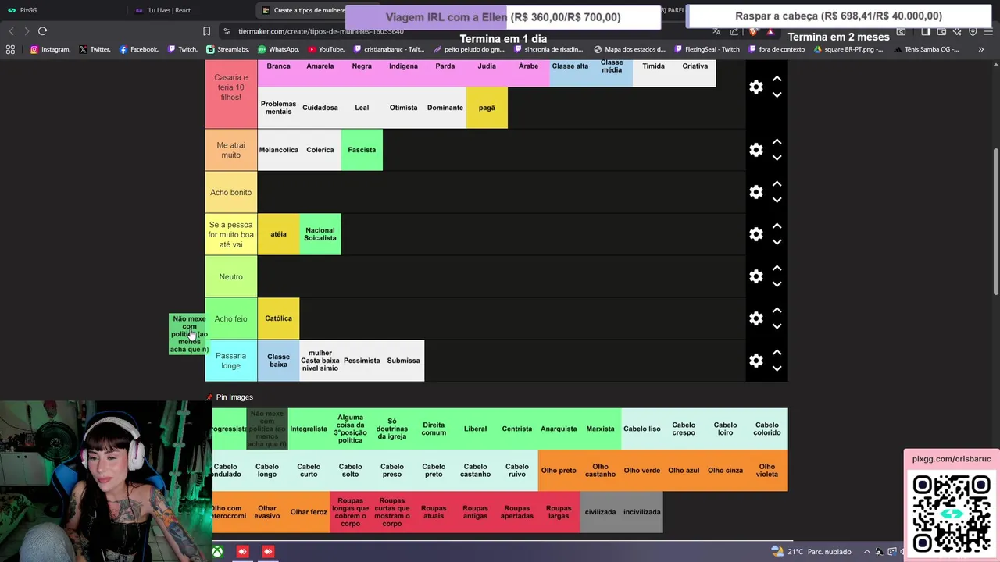Open the 'fora de contexto' bookmark
1000x562 pixels.
[x=776, y=49]
